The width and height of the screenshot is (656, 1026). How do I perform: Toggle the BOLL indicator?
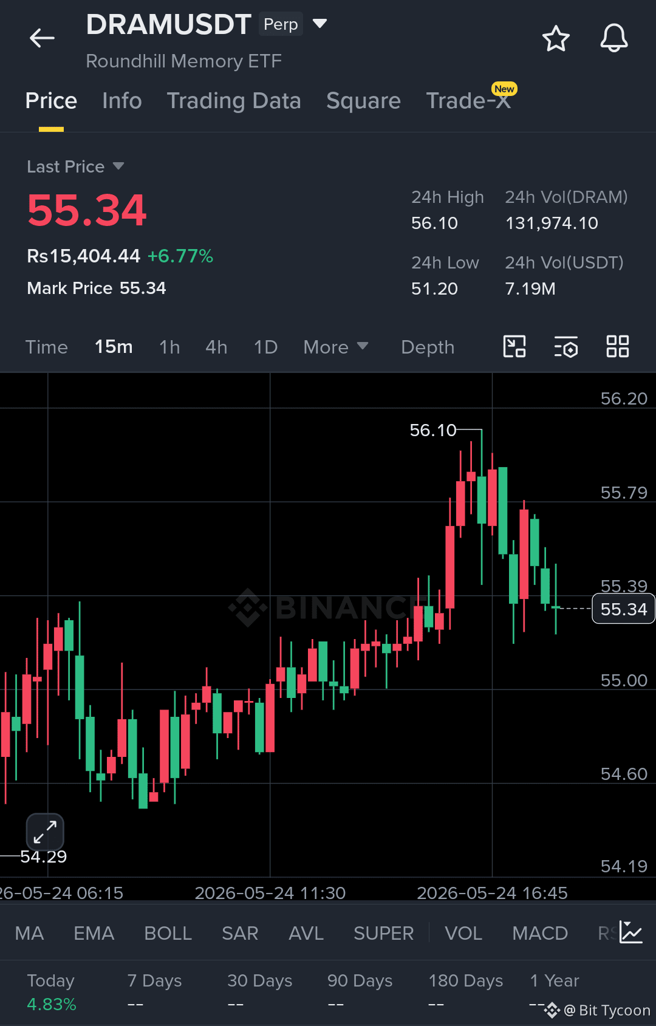click(x=168, y=933)
